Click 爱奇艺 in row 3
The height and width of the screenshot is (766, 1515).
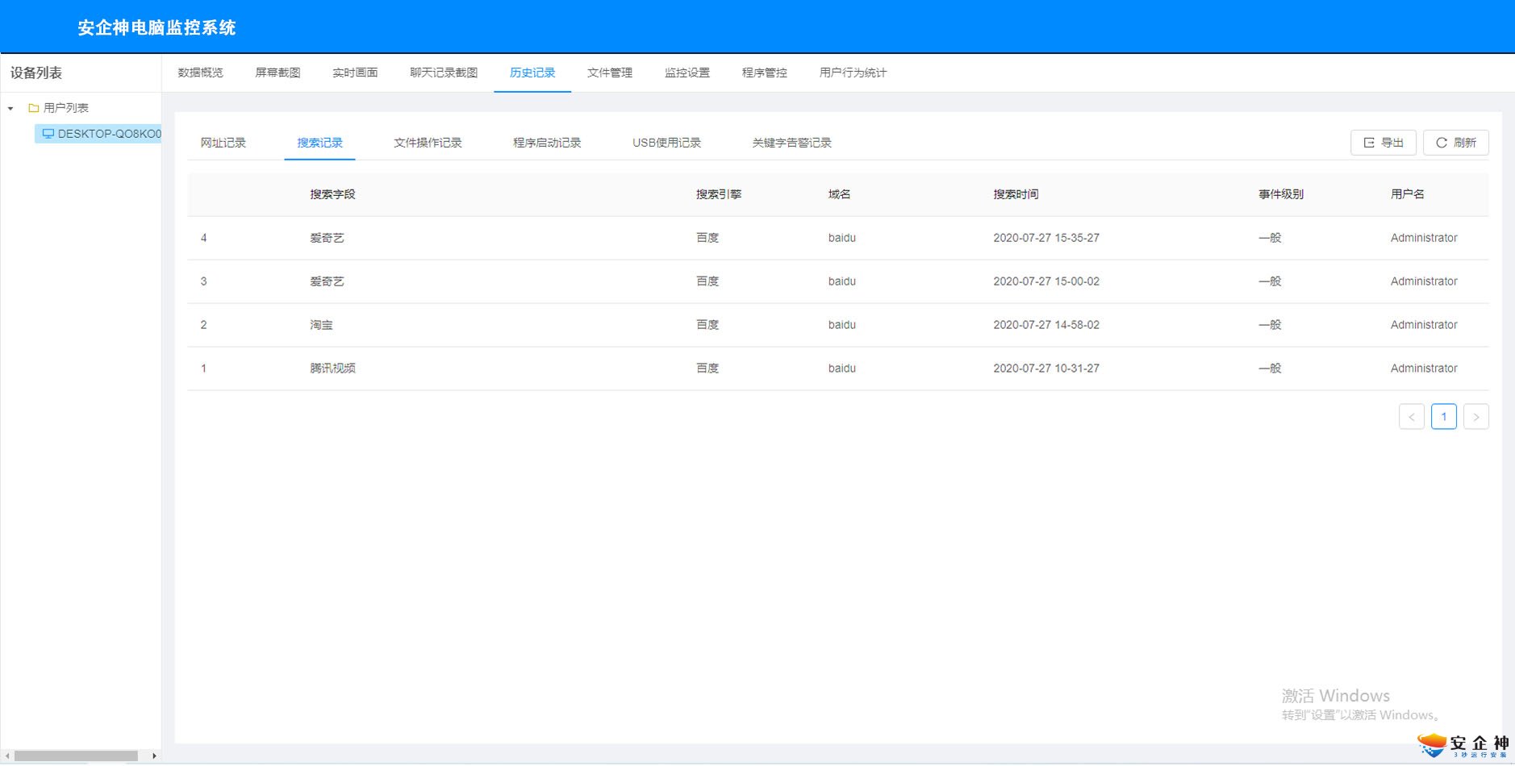tap(328, 281)
